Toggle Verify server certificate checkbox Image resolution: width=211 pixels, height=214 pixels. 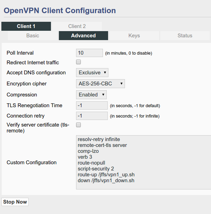(78, 125)
